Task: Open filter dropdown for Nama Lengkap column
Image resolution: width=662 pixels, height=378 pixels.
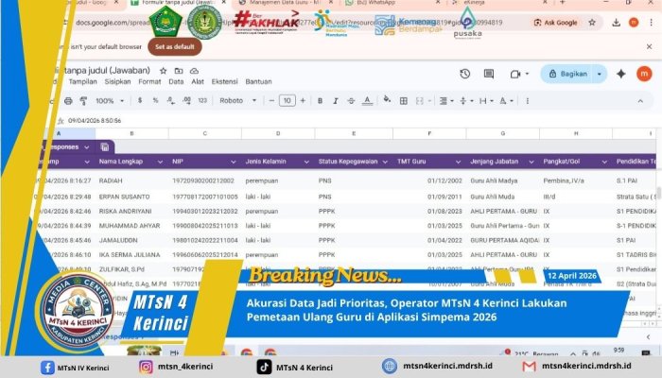Action: (x=160, y=162)
